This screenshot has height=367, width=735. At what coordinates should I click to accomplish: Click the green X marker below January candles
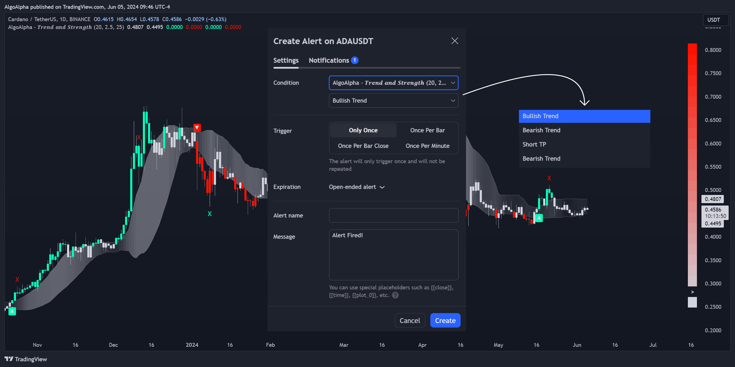(210, 214)
